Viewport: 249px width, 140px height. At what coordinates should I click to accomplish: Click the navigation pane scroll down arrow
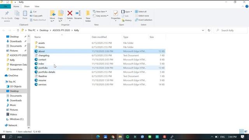[28, 128]
